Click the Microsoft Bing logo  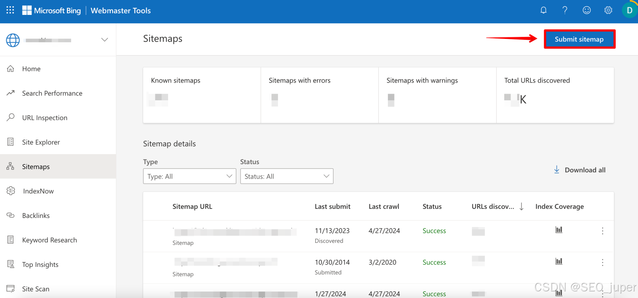[52, 11]
